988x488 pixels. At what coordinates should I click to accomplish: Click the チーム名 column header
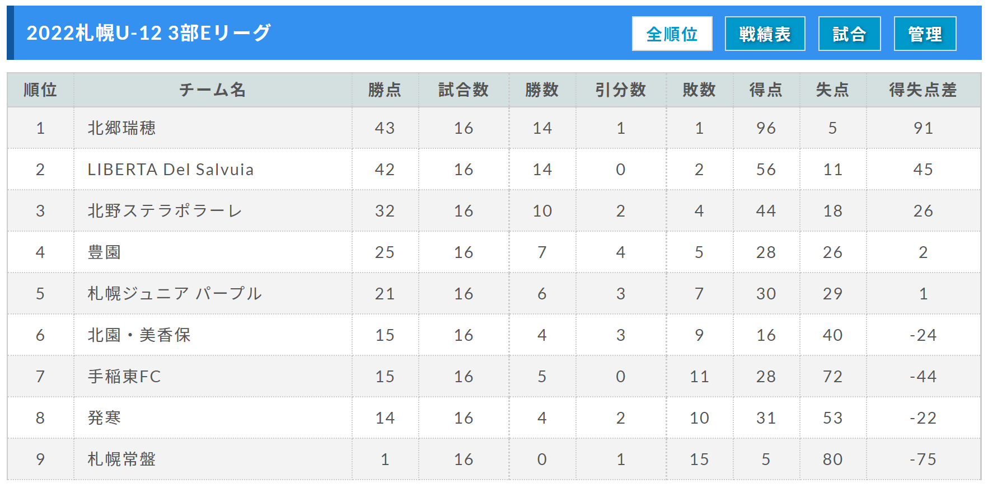[x=213, y=90]
